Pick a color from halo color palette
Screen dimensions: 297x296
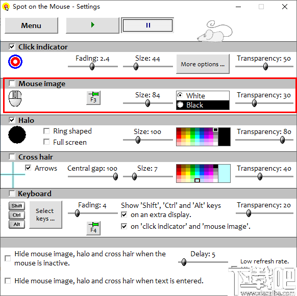(197, 137)
